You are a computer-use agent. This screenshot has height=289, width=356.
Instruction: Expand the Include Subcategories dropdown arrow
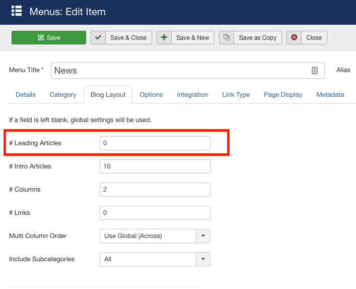point(203,259)
